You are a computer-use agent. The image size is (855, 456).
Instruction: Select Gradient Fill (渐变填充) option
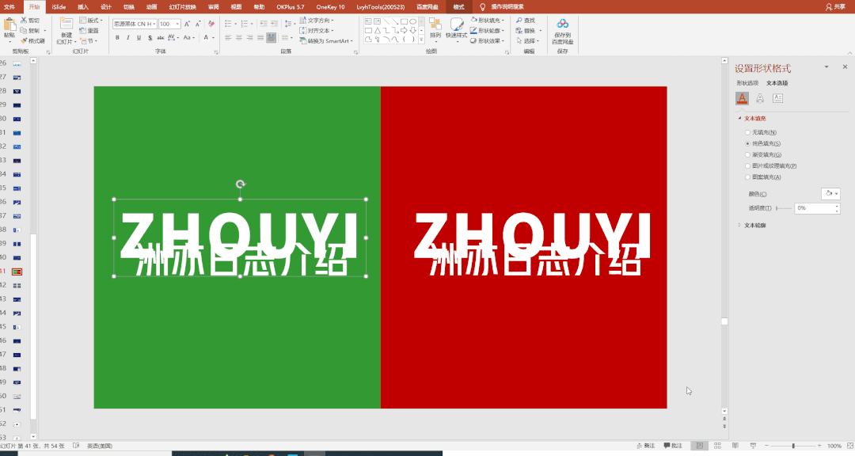click(747, 154)
